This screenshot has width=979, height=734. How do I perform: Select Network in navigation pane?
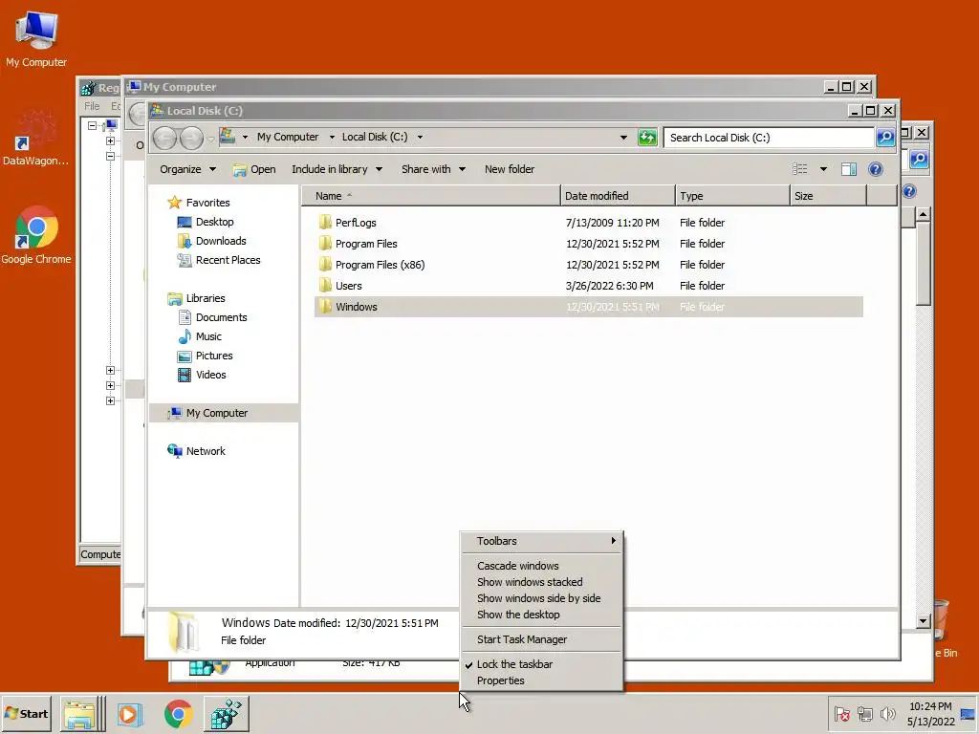[x=196, y=451]
